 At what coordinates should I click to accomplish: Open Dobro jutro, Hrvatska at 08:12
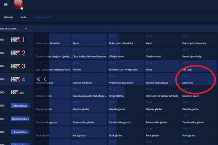(126, 40)
